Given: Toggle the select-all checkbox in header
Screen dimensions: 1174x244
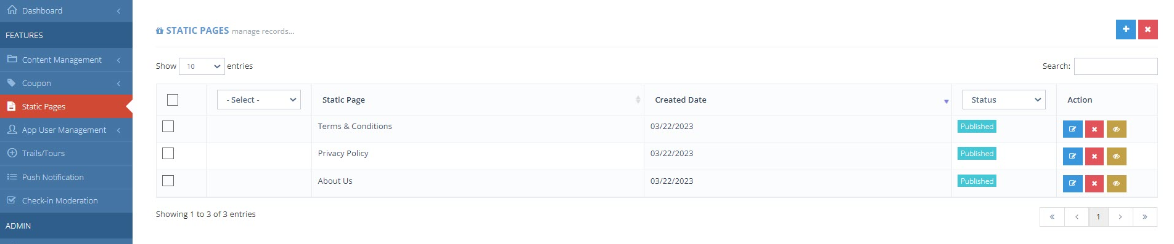Looking at the screenshot, I should point(173,100).
